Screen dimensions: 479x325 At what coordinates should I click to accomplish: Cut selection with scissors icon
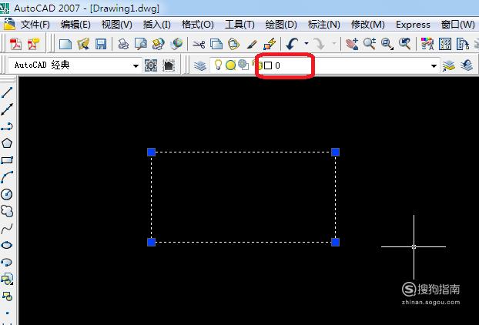tap(199, 45)
